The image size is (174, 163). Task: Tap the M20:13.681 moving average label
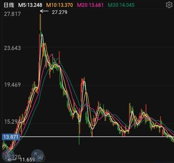(90, 5)
